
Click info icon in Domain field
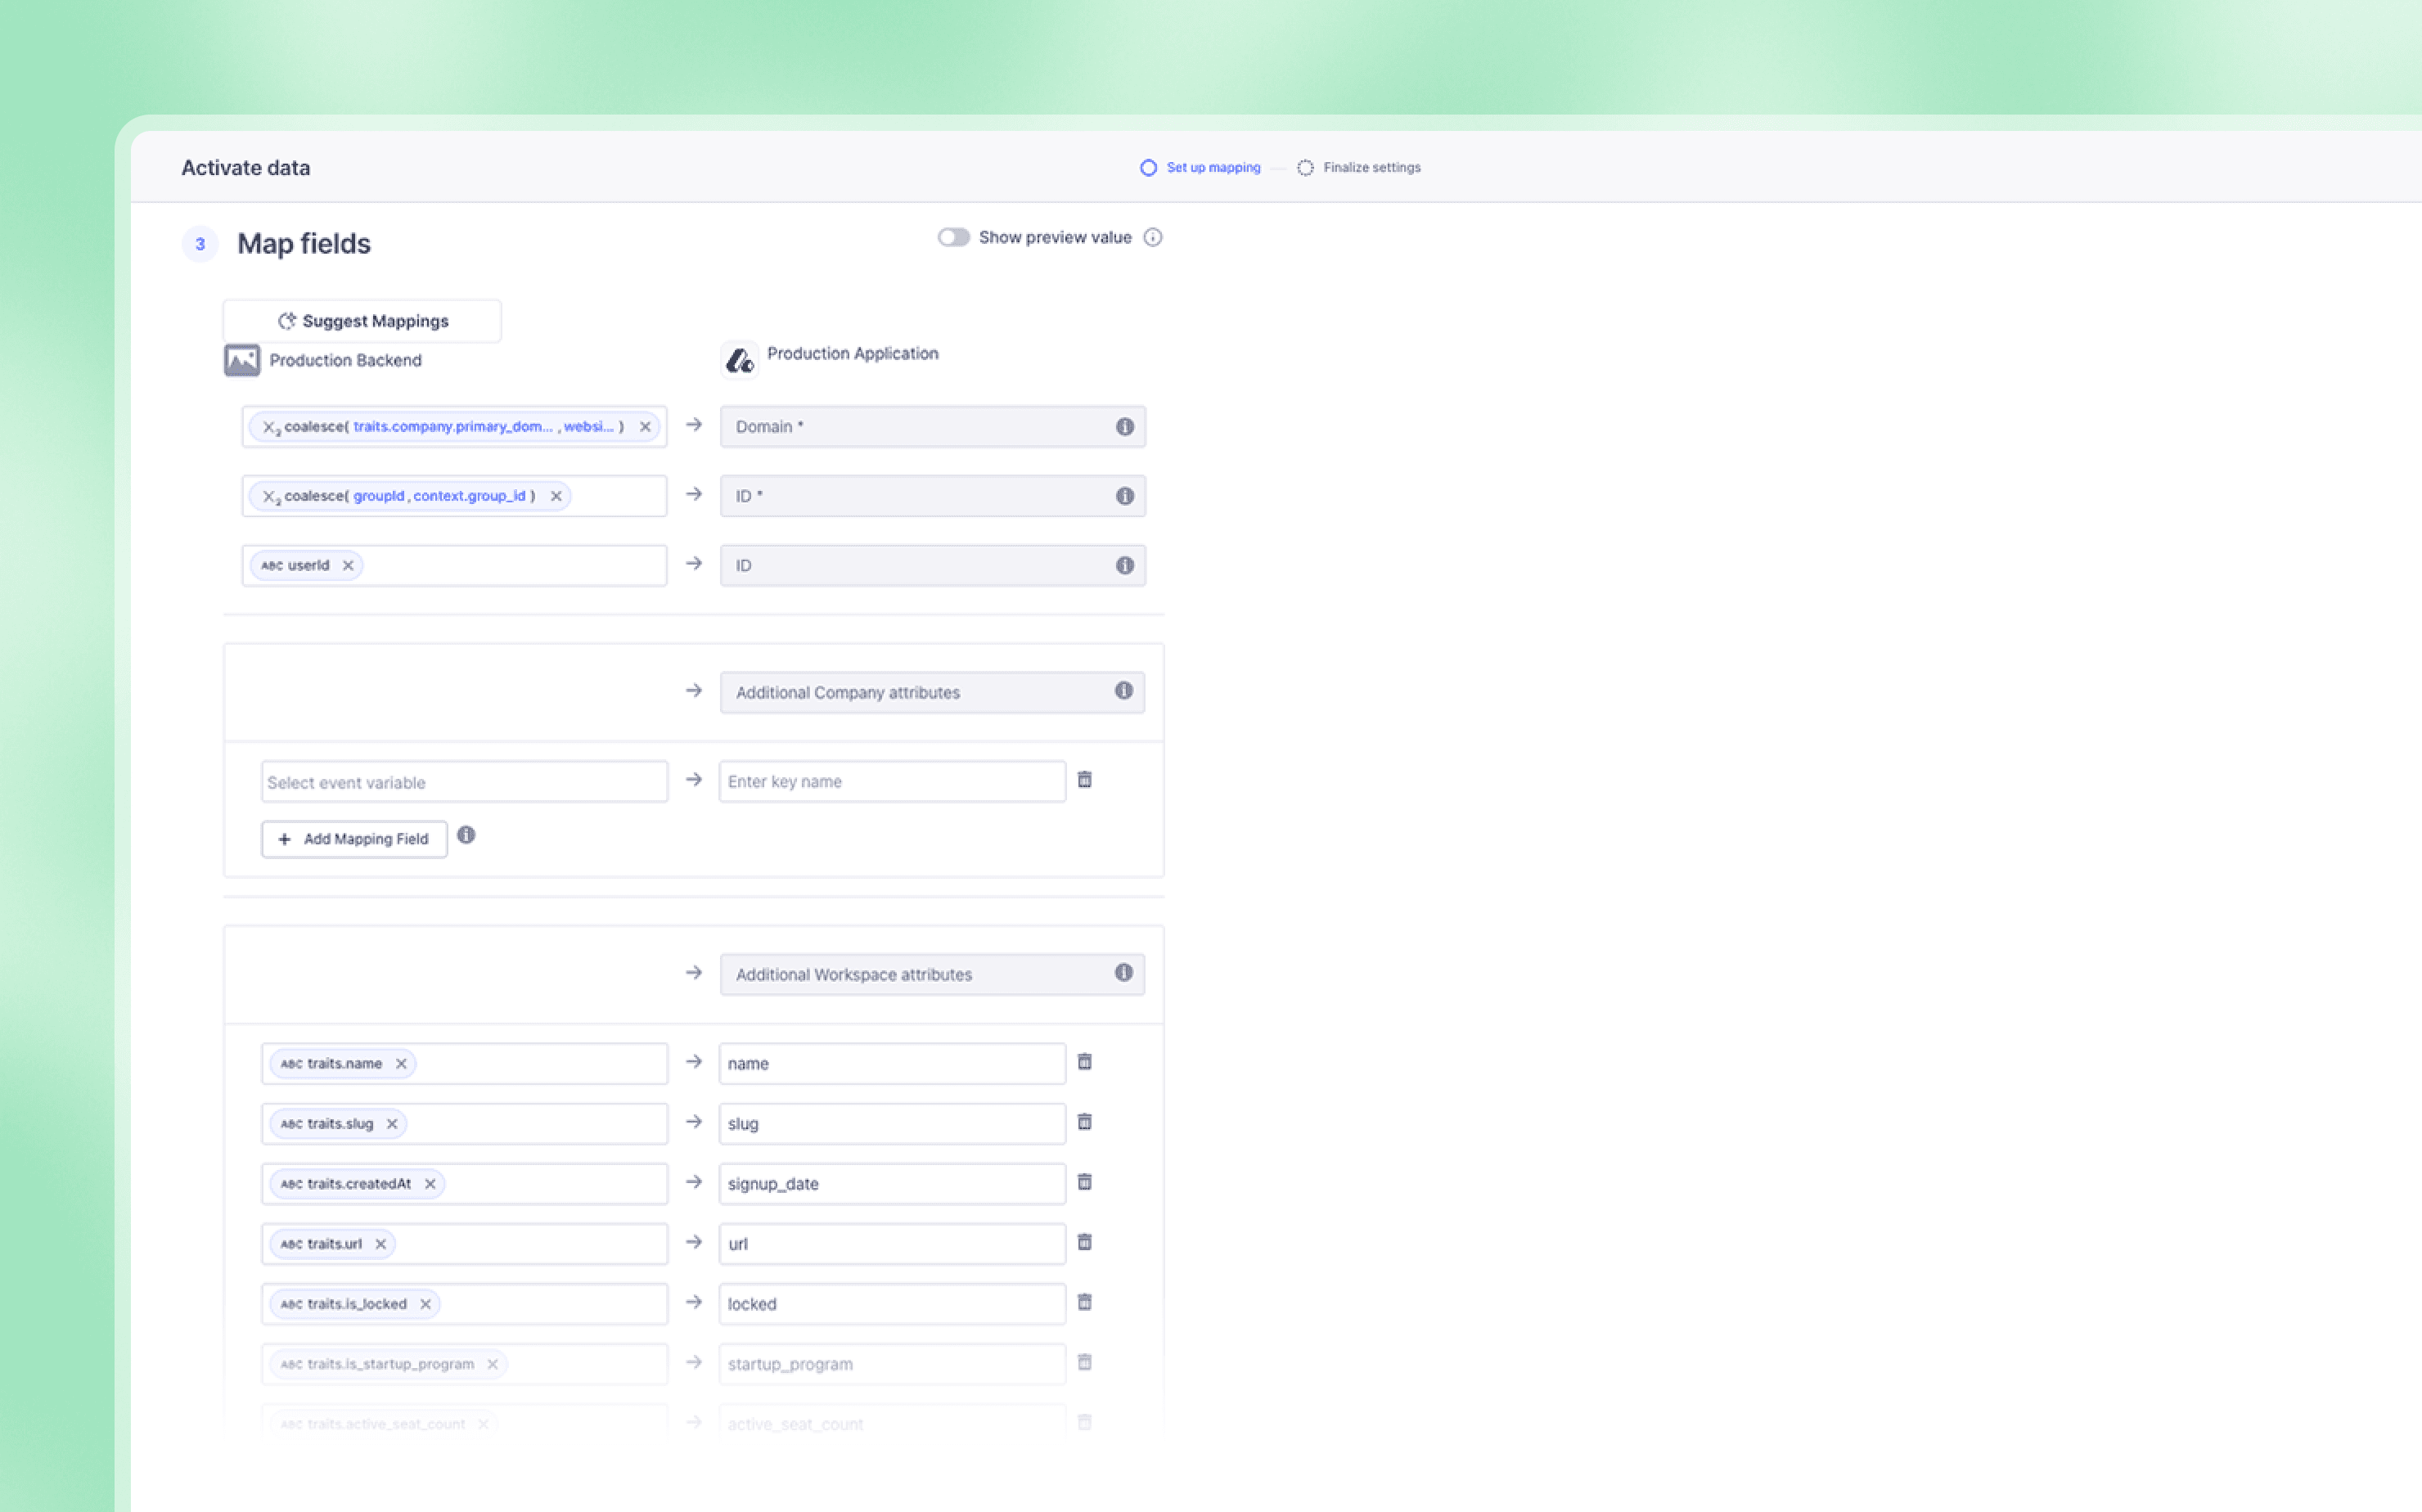1124,427
